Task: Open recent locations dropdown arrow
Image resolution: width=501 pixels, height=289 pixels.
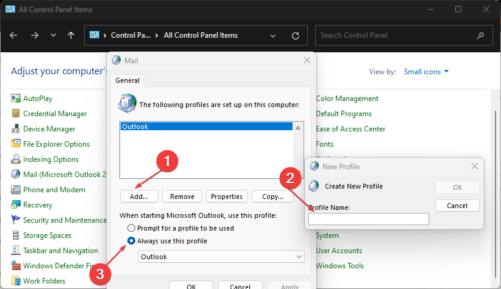Action: pyautogui.click(x=53, y=35)
